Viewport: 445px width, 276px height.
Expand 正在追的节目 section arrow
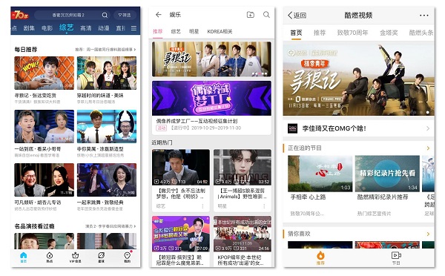coord(428,148)
